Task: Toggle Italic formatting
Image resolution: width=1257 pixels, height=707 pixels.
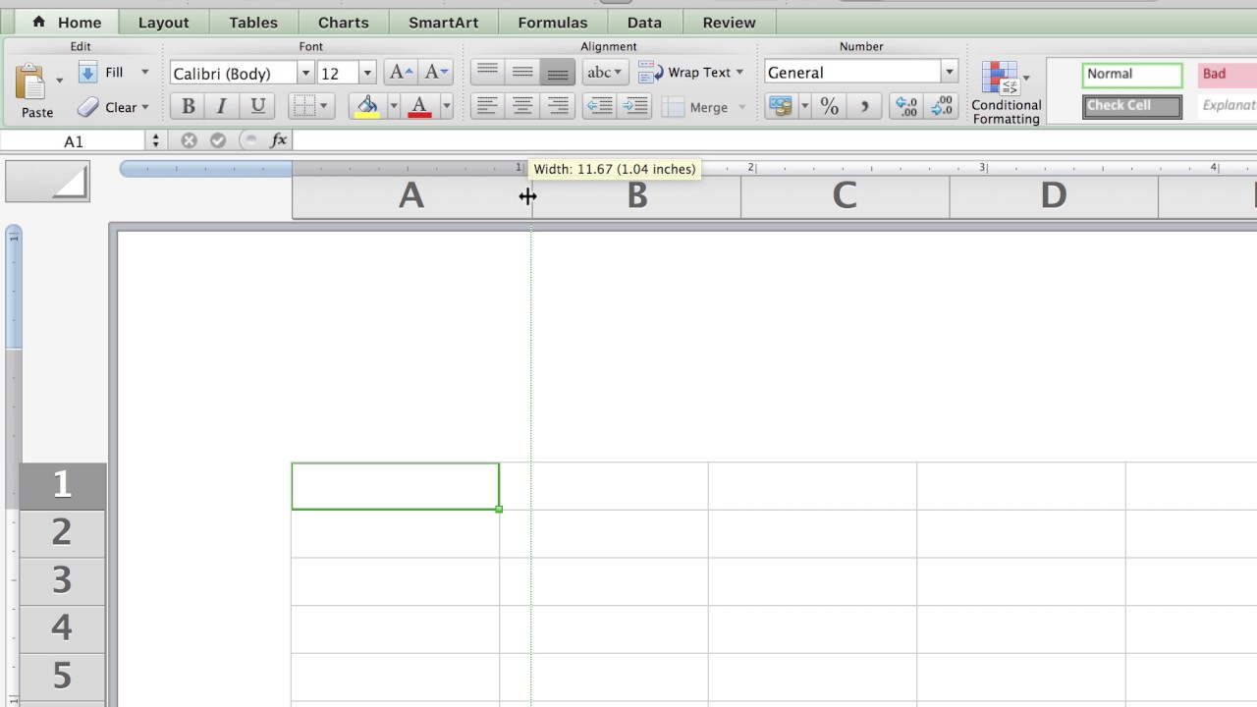Action: pyautogui.click(x=222, y=107)
